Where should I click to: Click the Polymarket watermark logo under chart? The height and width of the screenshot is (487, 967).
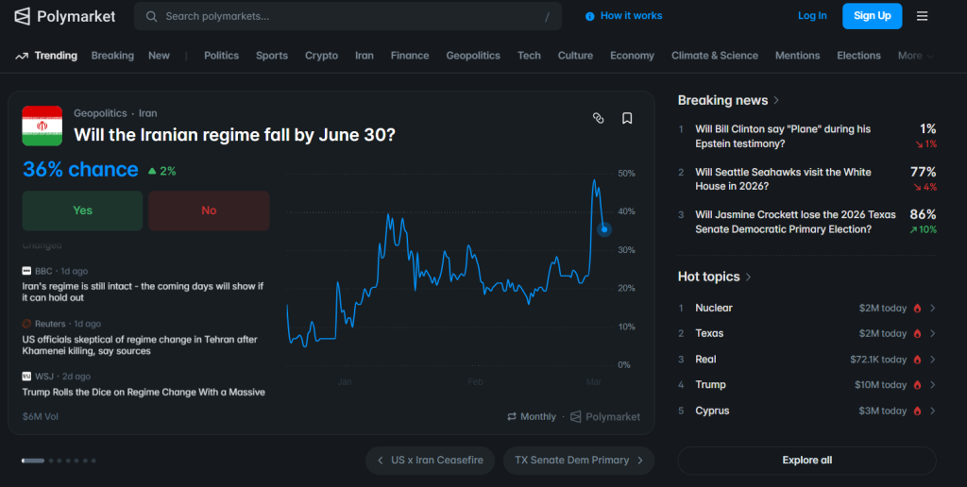tap(605, 417)
